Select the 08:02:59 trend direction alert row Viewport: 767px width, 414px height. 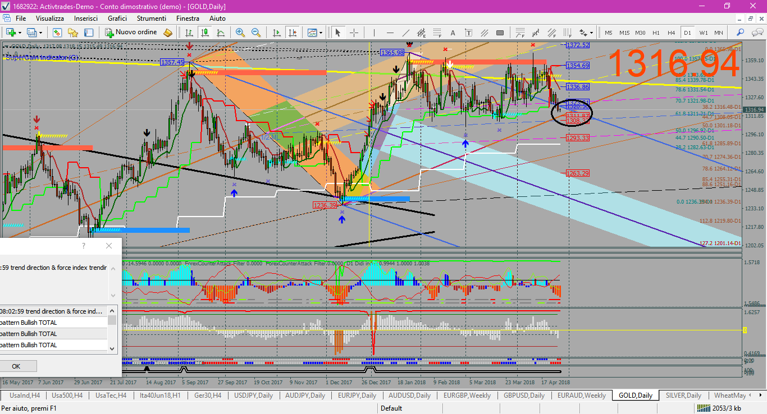pos(54,311)
